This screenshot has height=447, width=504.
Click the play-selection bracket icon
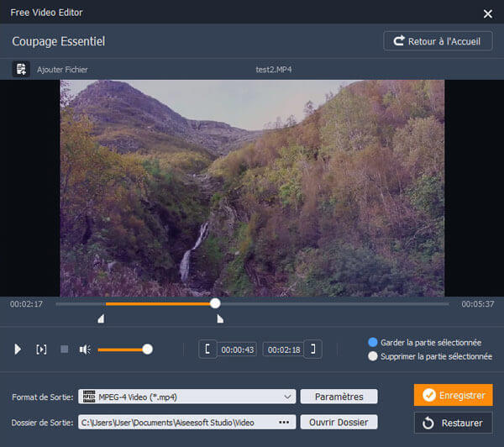click(x=41, y=349)
